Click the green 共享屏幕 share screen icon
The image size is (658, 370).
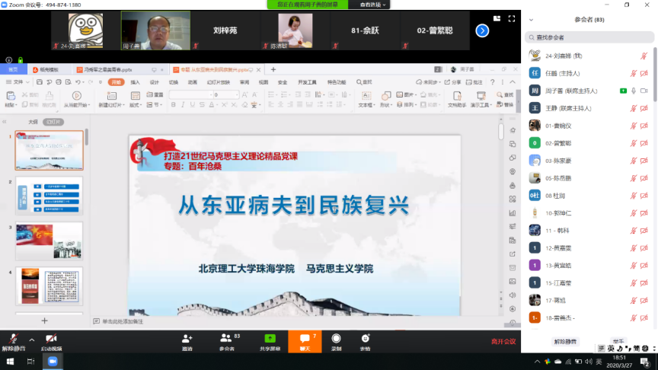[x=270, y=338]
